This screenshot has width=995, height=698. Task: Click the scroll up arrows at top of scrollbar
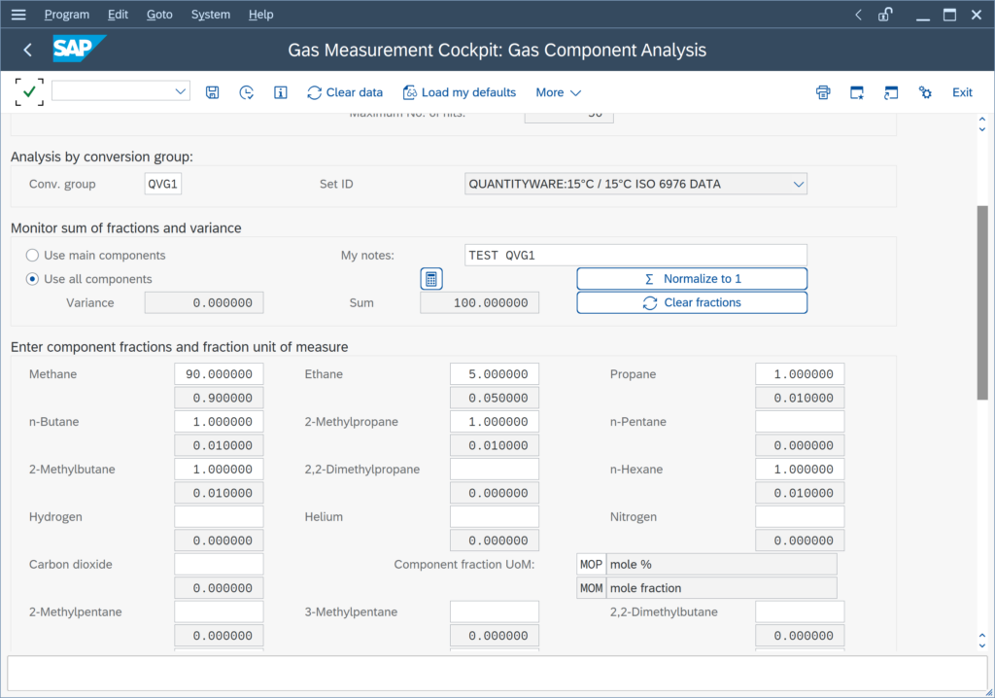[982, 123]
